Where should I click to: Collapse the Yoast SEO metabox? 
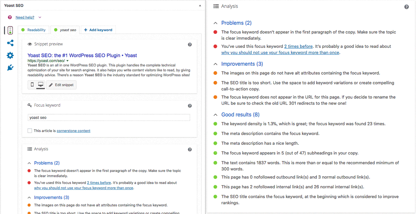tap(200, 6)
